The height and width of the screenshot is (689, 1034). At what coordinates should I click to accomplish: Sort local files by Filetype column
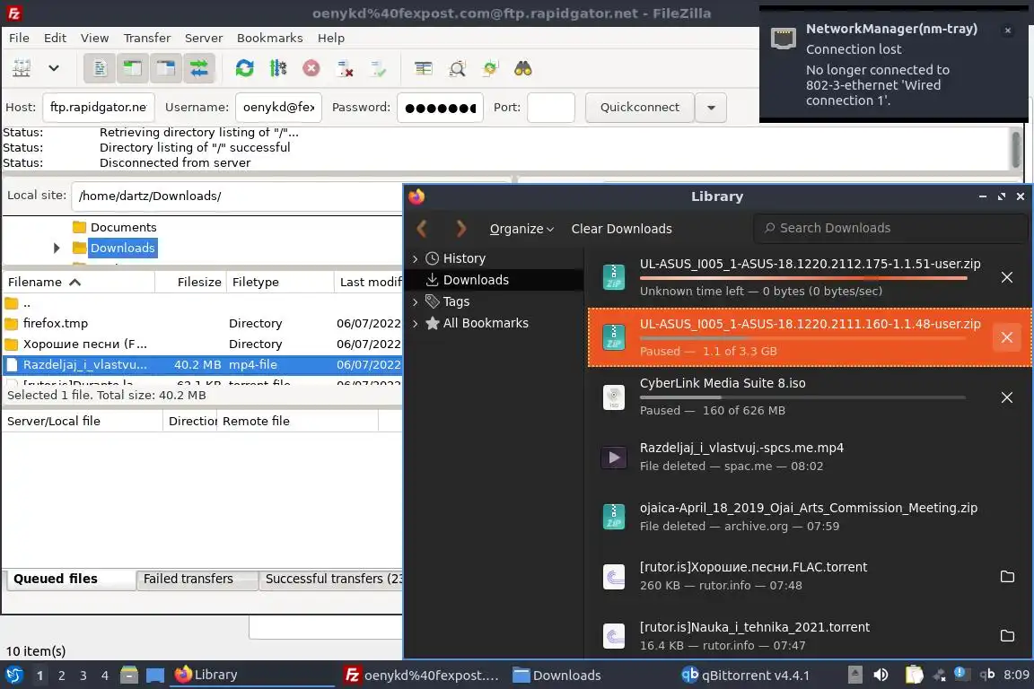tap(280, 283)
